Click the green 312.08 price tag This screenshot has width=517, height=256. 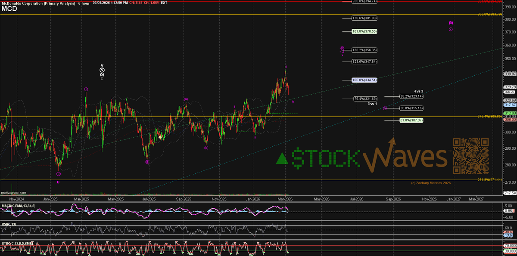tap(510, 113)
